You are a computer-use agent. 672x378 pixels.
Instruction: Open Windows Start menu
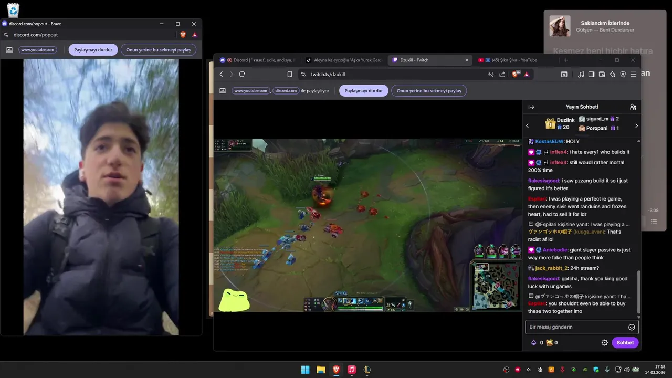tap(305, 370)
